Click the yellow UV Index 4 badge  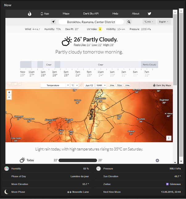(x=100, y=29)
